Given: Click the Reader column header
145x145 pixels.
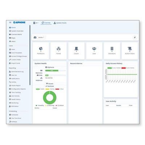Looking at the screenshot, I should [x=119, y=105].
